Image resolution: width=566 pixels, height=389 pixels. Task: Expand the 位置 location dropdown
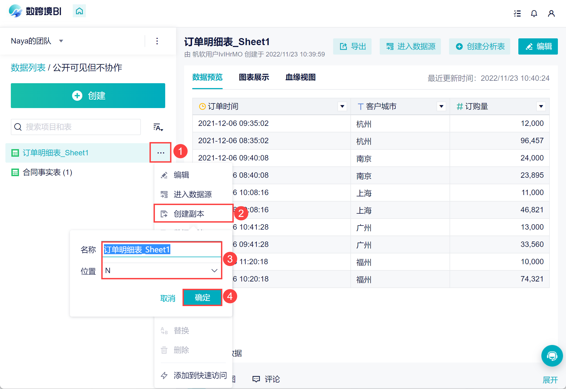(x=214, y=271)
